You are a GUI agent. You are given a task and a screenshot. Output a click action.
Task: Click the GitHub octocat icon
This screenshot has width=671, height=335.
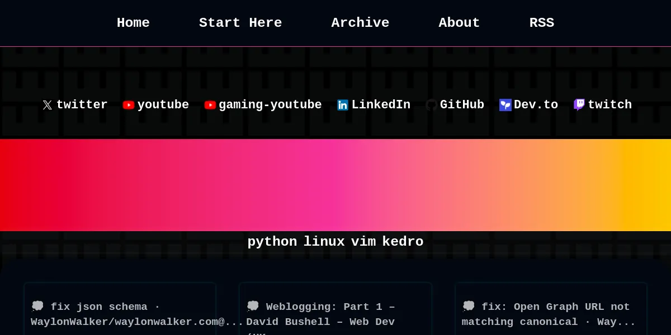click(x=431, y=105)
